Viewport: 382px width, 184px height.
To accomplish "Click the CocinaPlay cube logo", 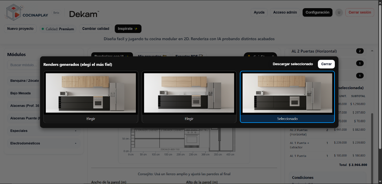I will (x=13, y=12).
